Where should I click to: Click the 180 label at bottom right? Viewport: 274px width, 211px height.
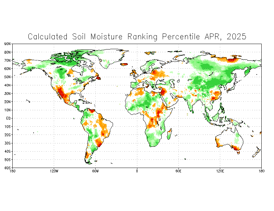[261, 171]
